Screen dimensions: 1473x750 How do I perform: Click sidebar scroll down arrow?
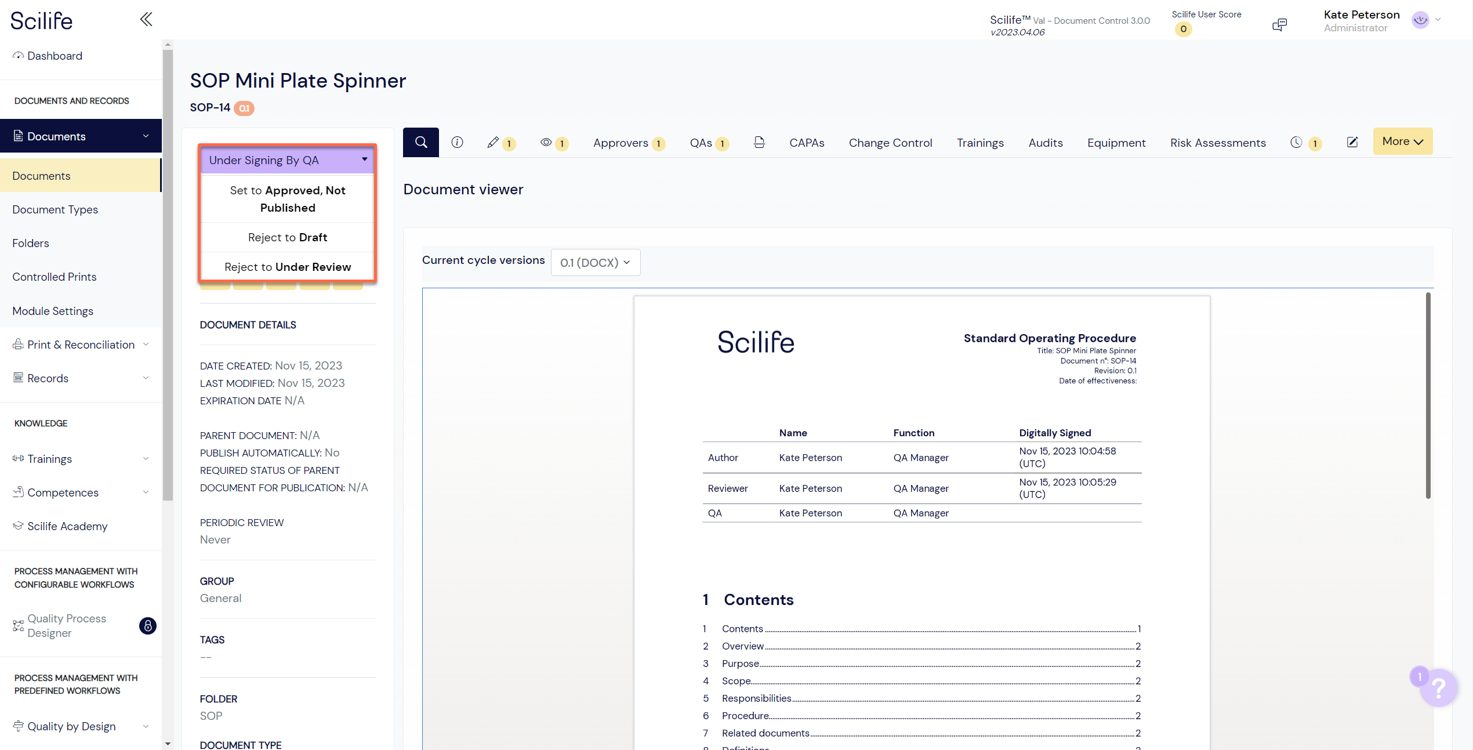coord(168,744)
